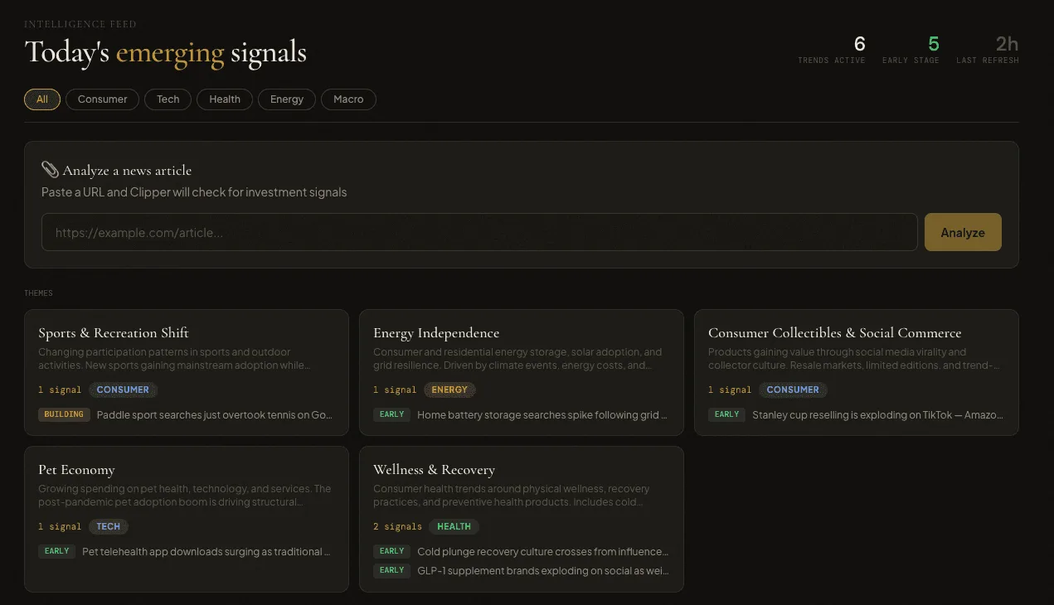This screenshot has height=605, width=1054.
Task: Click EARLY badge on Stanley cup signal
Action: coord(726,414)
